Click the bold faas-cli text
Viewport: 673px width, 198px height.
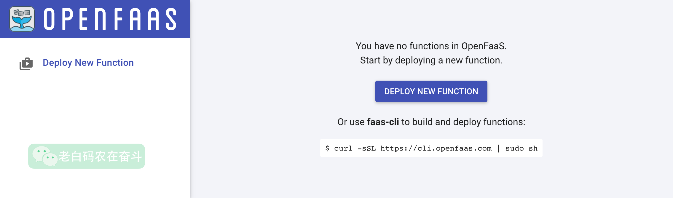383,122
